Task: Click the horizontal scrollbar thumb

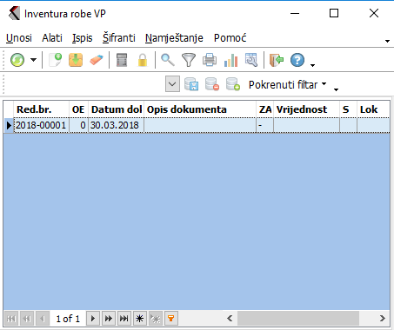Action: [298, 319]
